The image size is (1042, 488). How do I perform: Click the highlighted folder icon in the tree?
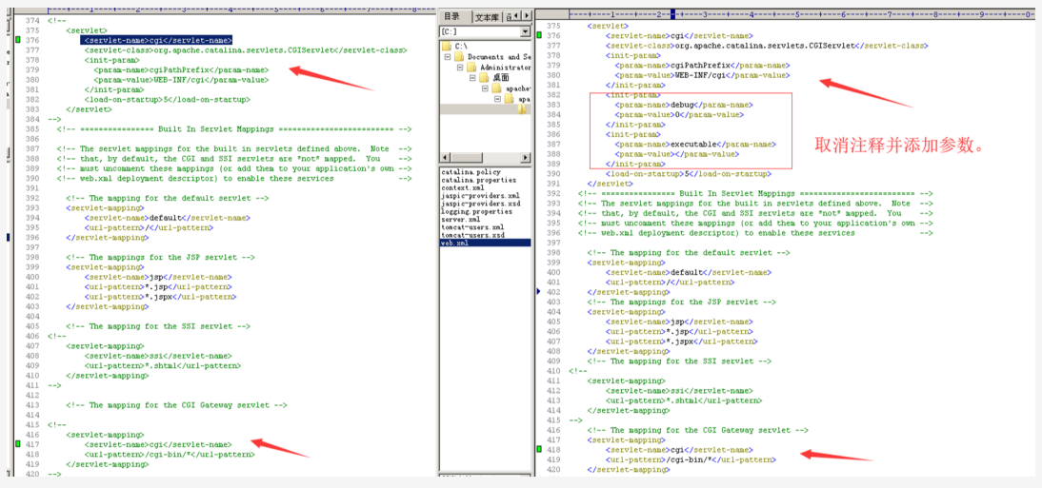(522, 109)
